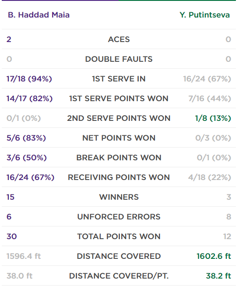This screenshot has height=286, width=239.
Task: Click Putintseva's 1602.6 ft distance value
Action: pos(214,256)
